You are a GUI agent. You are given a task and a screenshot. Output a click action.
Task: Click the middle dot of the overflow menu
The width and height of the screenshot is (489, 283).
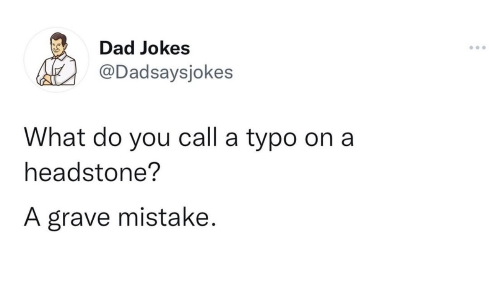[x=478, y=48]
